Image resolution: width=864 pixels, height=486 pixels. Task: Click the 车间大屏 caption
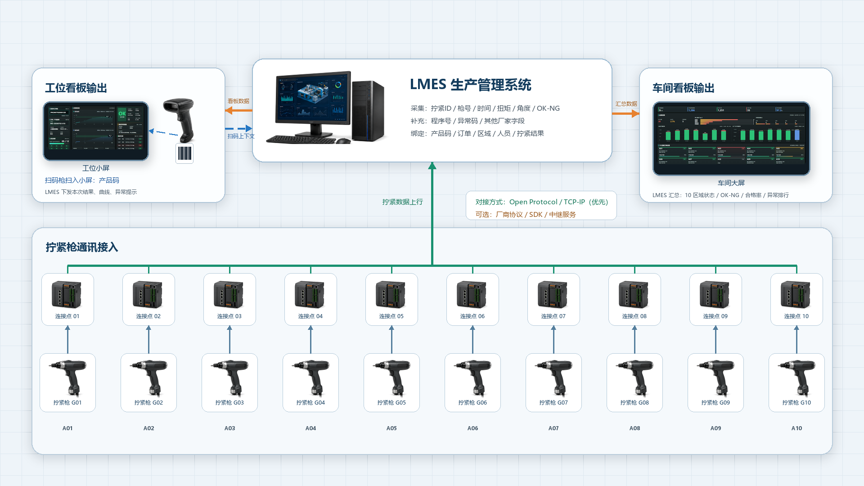click(x=731, y=183)
